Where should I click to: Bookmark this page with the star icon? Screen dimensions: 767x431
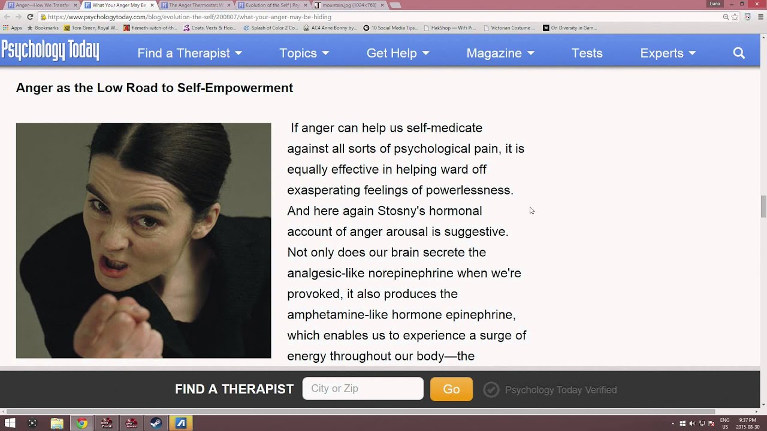(x=735, y=17)
